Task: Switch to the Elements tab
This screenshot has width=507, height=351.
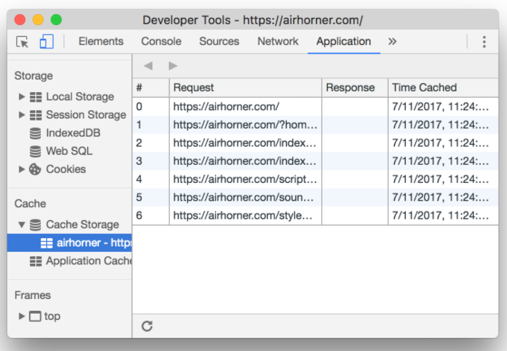Action: click(x=101, y=42)
